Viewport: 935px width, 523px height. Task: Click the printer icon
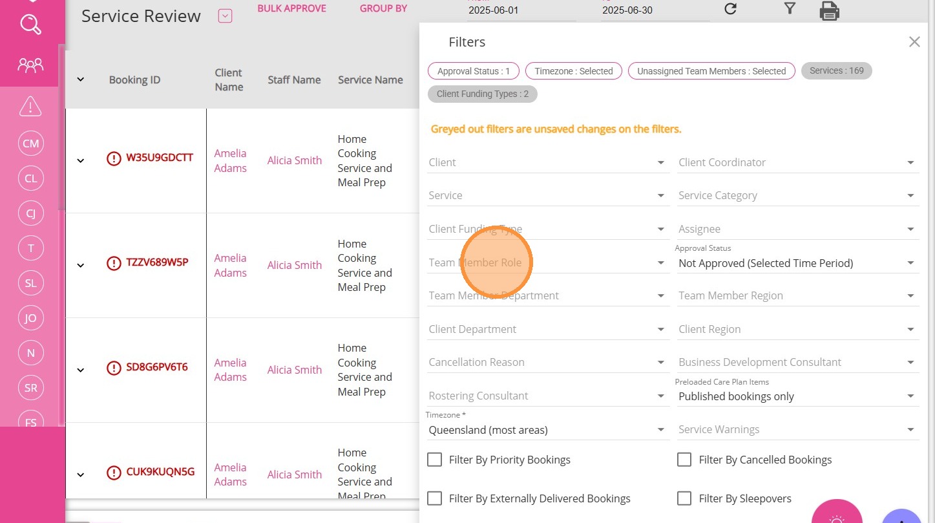tap(829, 10)
